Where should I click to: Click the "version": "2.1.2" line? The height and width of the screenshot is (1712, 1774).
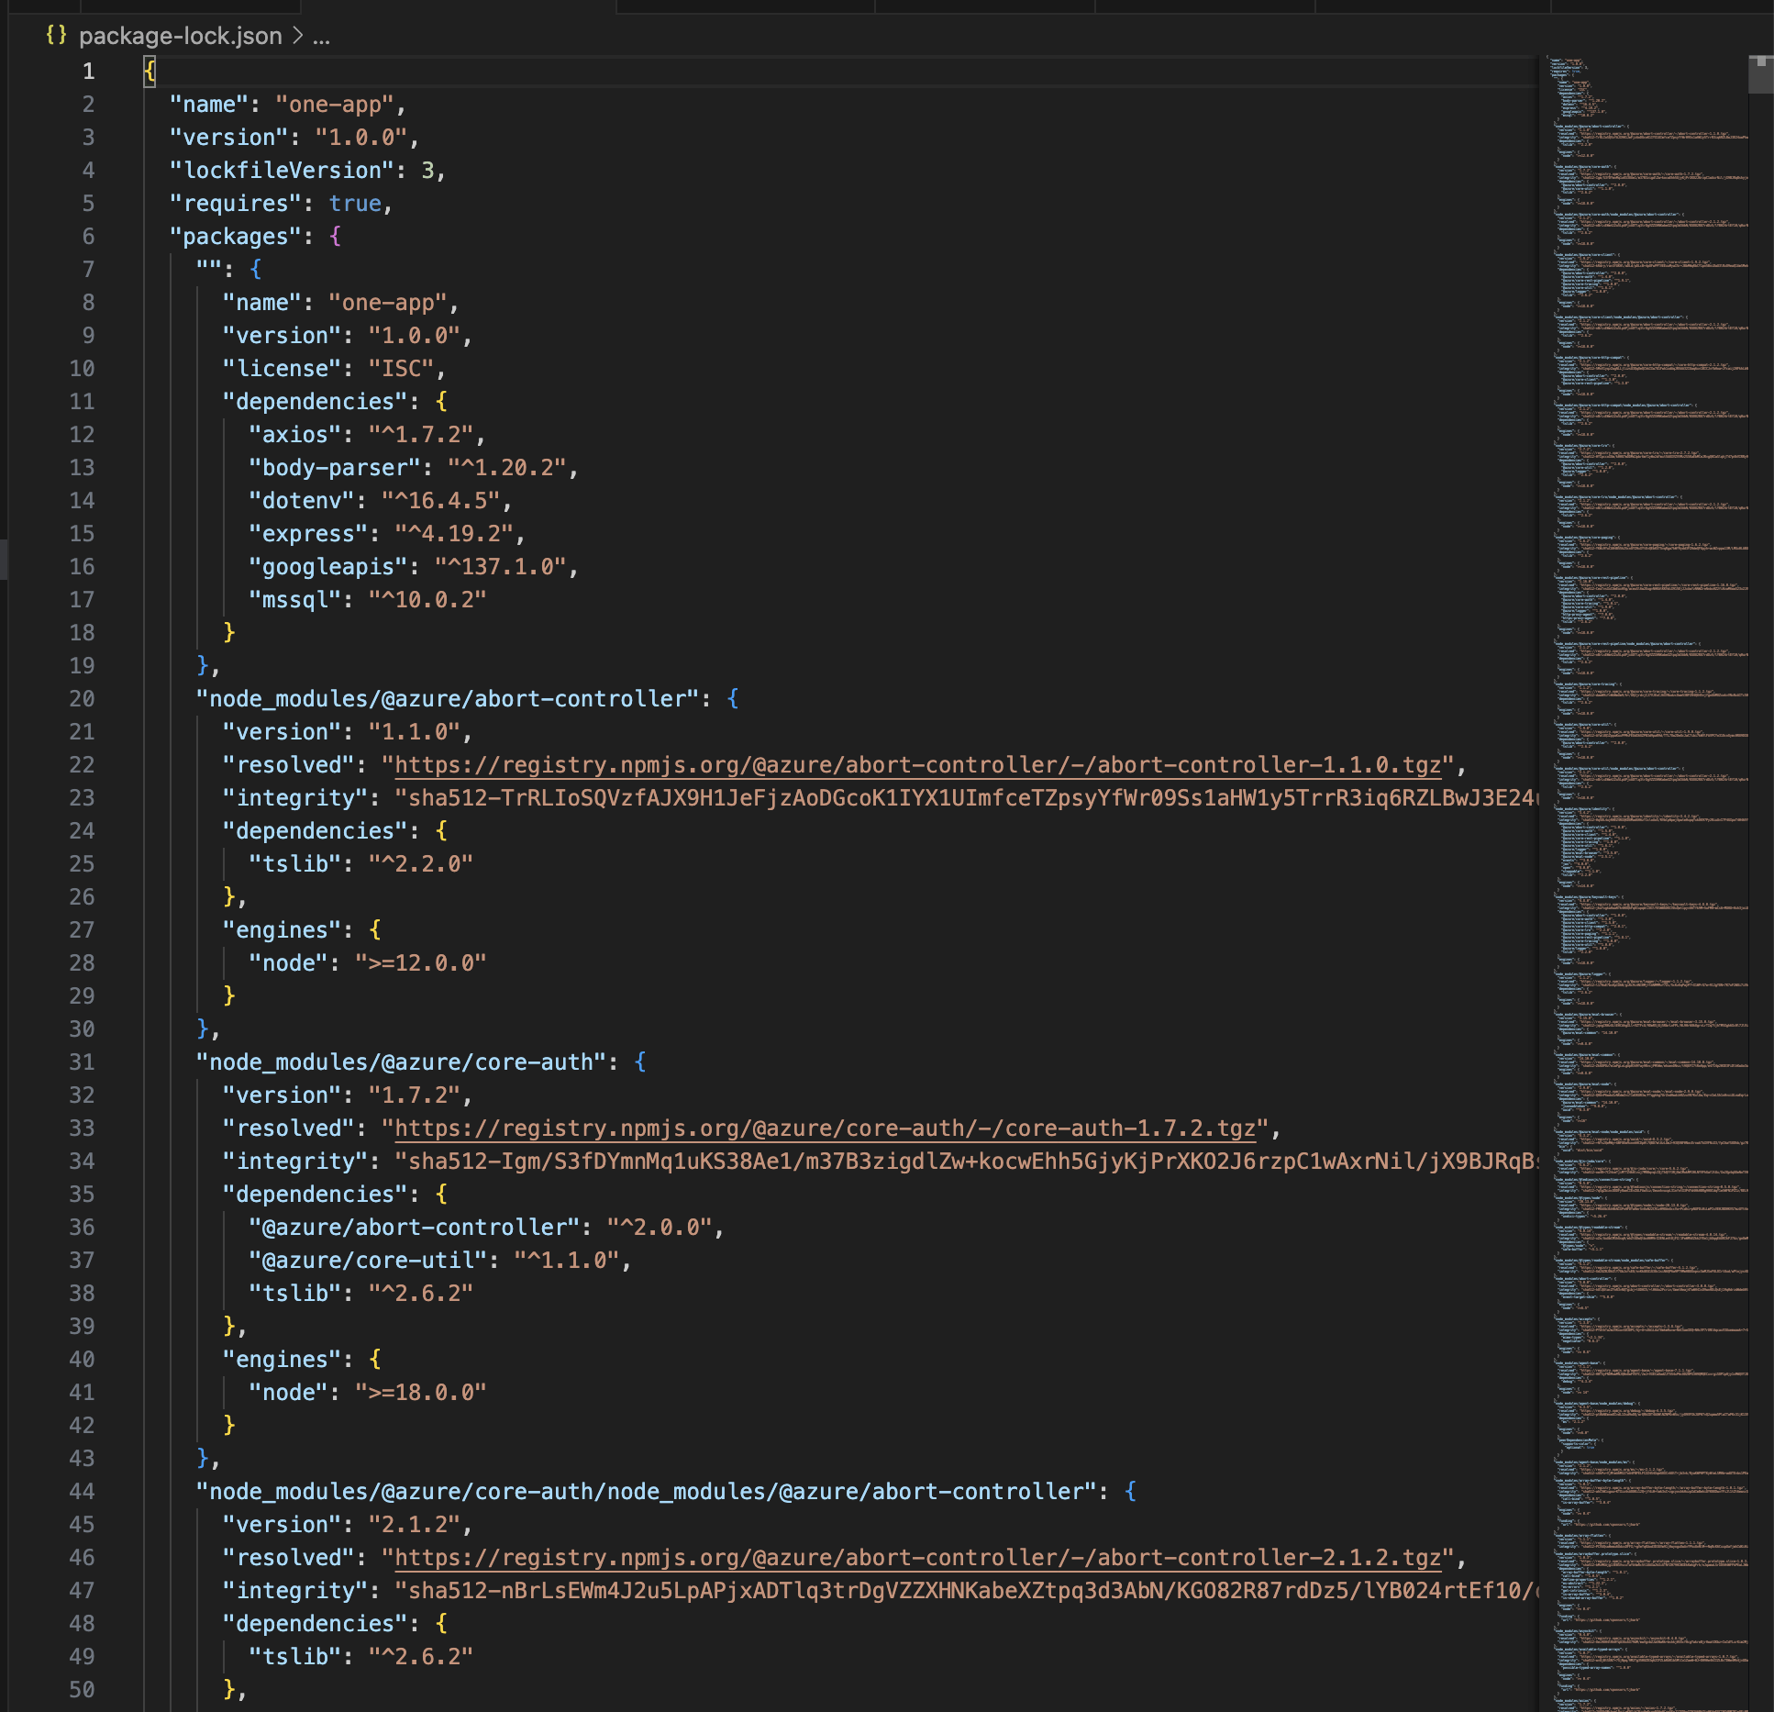(x=348, y=1524)
